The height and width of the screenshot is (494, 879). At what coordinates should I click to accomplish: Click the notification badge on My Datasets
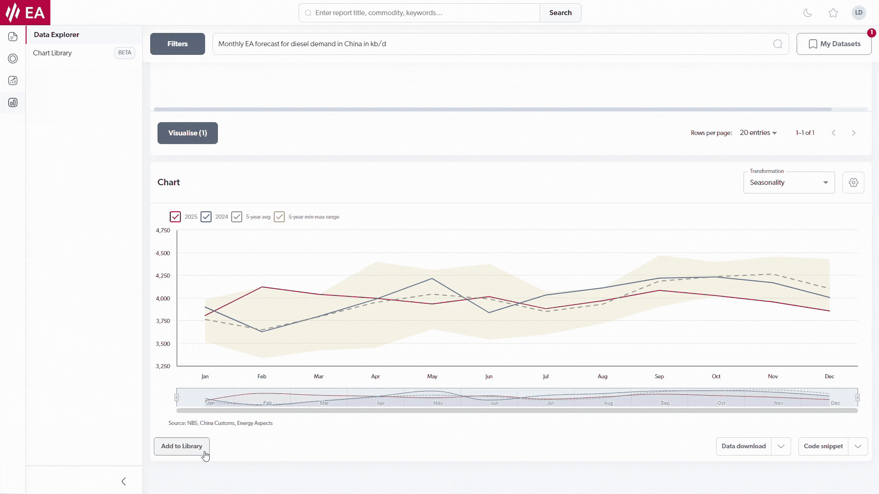coord(872,33)
